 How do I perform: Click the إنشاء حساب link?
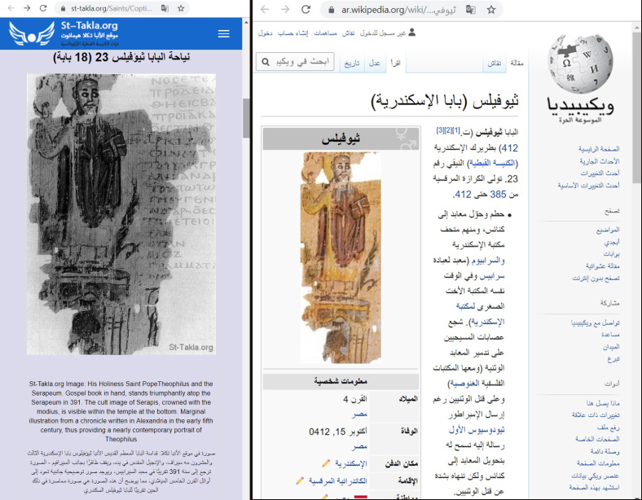293,33
